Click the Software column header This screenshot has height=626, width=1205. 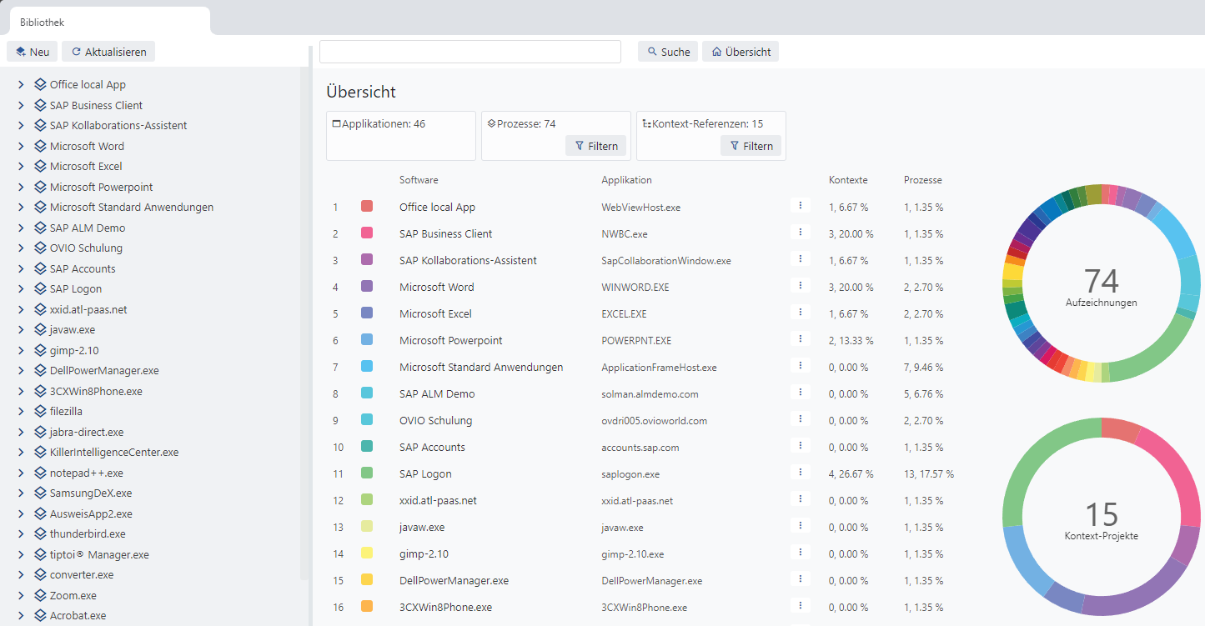[x=419, y=180]
